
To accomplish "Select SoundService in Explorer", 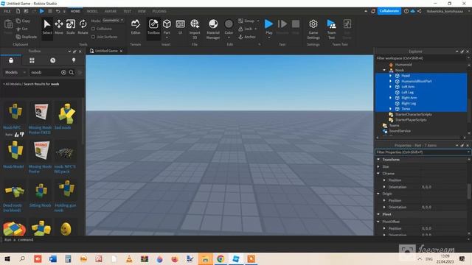I will tap(400, 131).
